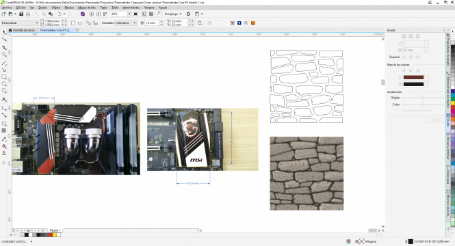Adjust the Color acceleration slider
The height and width of the screenshot is (246, 455).
click(423, 105)
